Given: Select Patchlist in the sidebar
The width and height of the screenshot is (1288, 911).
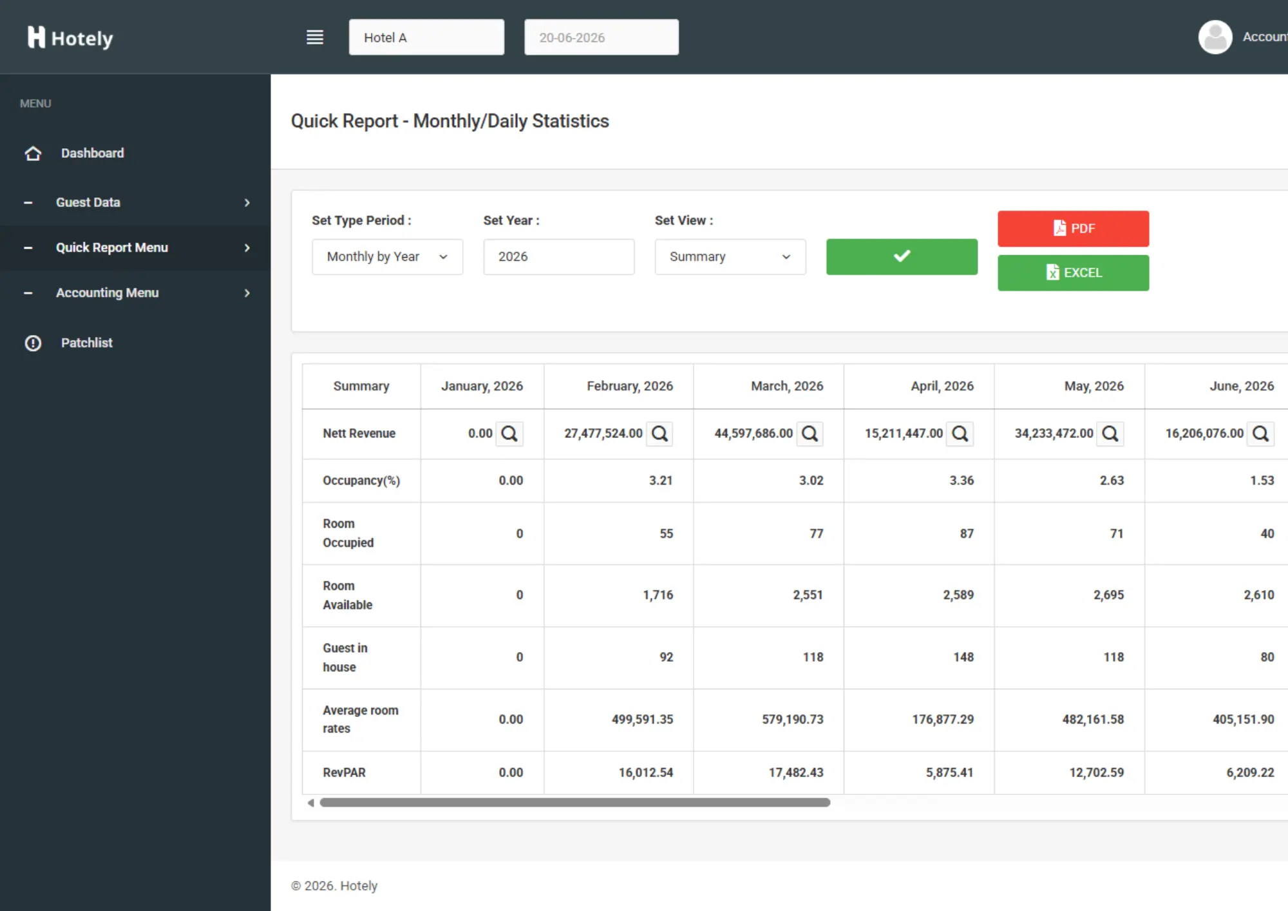Looking at the screenshot, I should (135, 343).
